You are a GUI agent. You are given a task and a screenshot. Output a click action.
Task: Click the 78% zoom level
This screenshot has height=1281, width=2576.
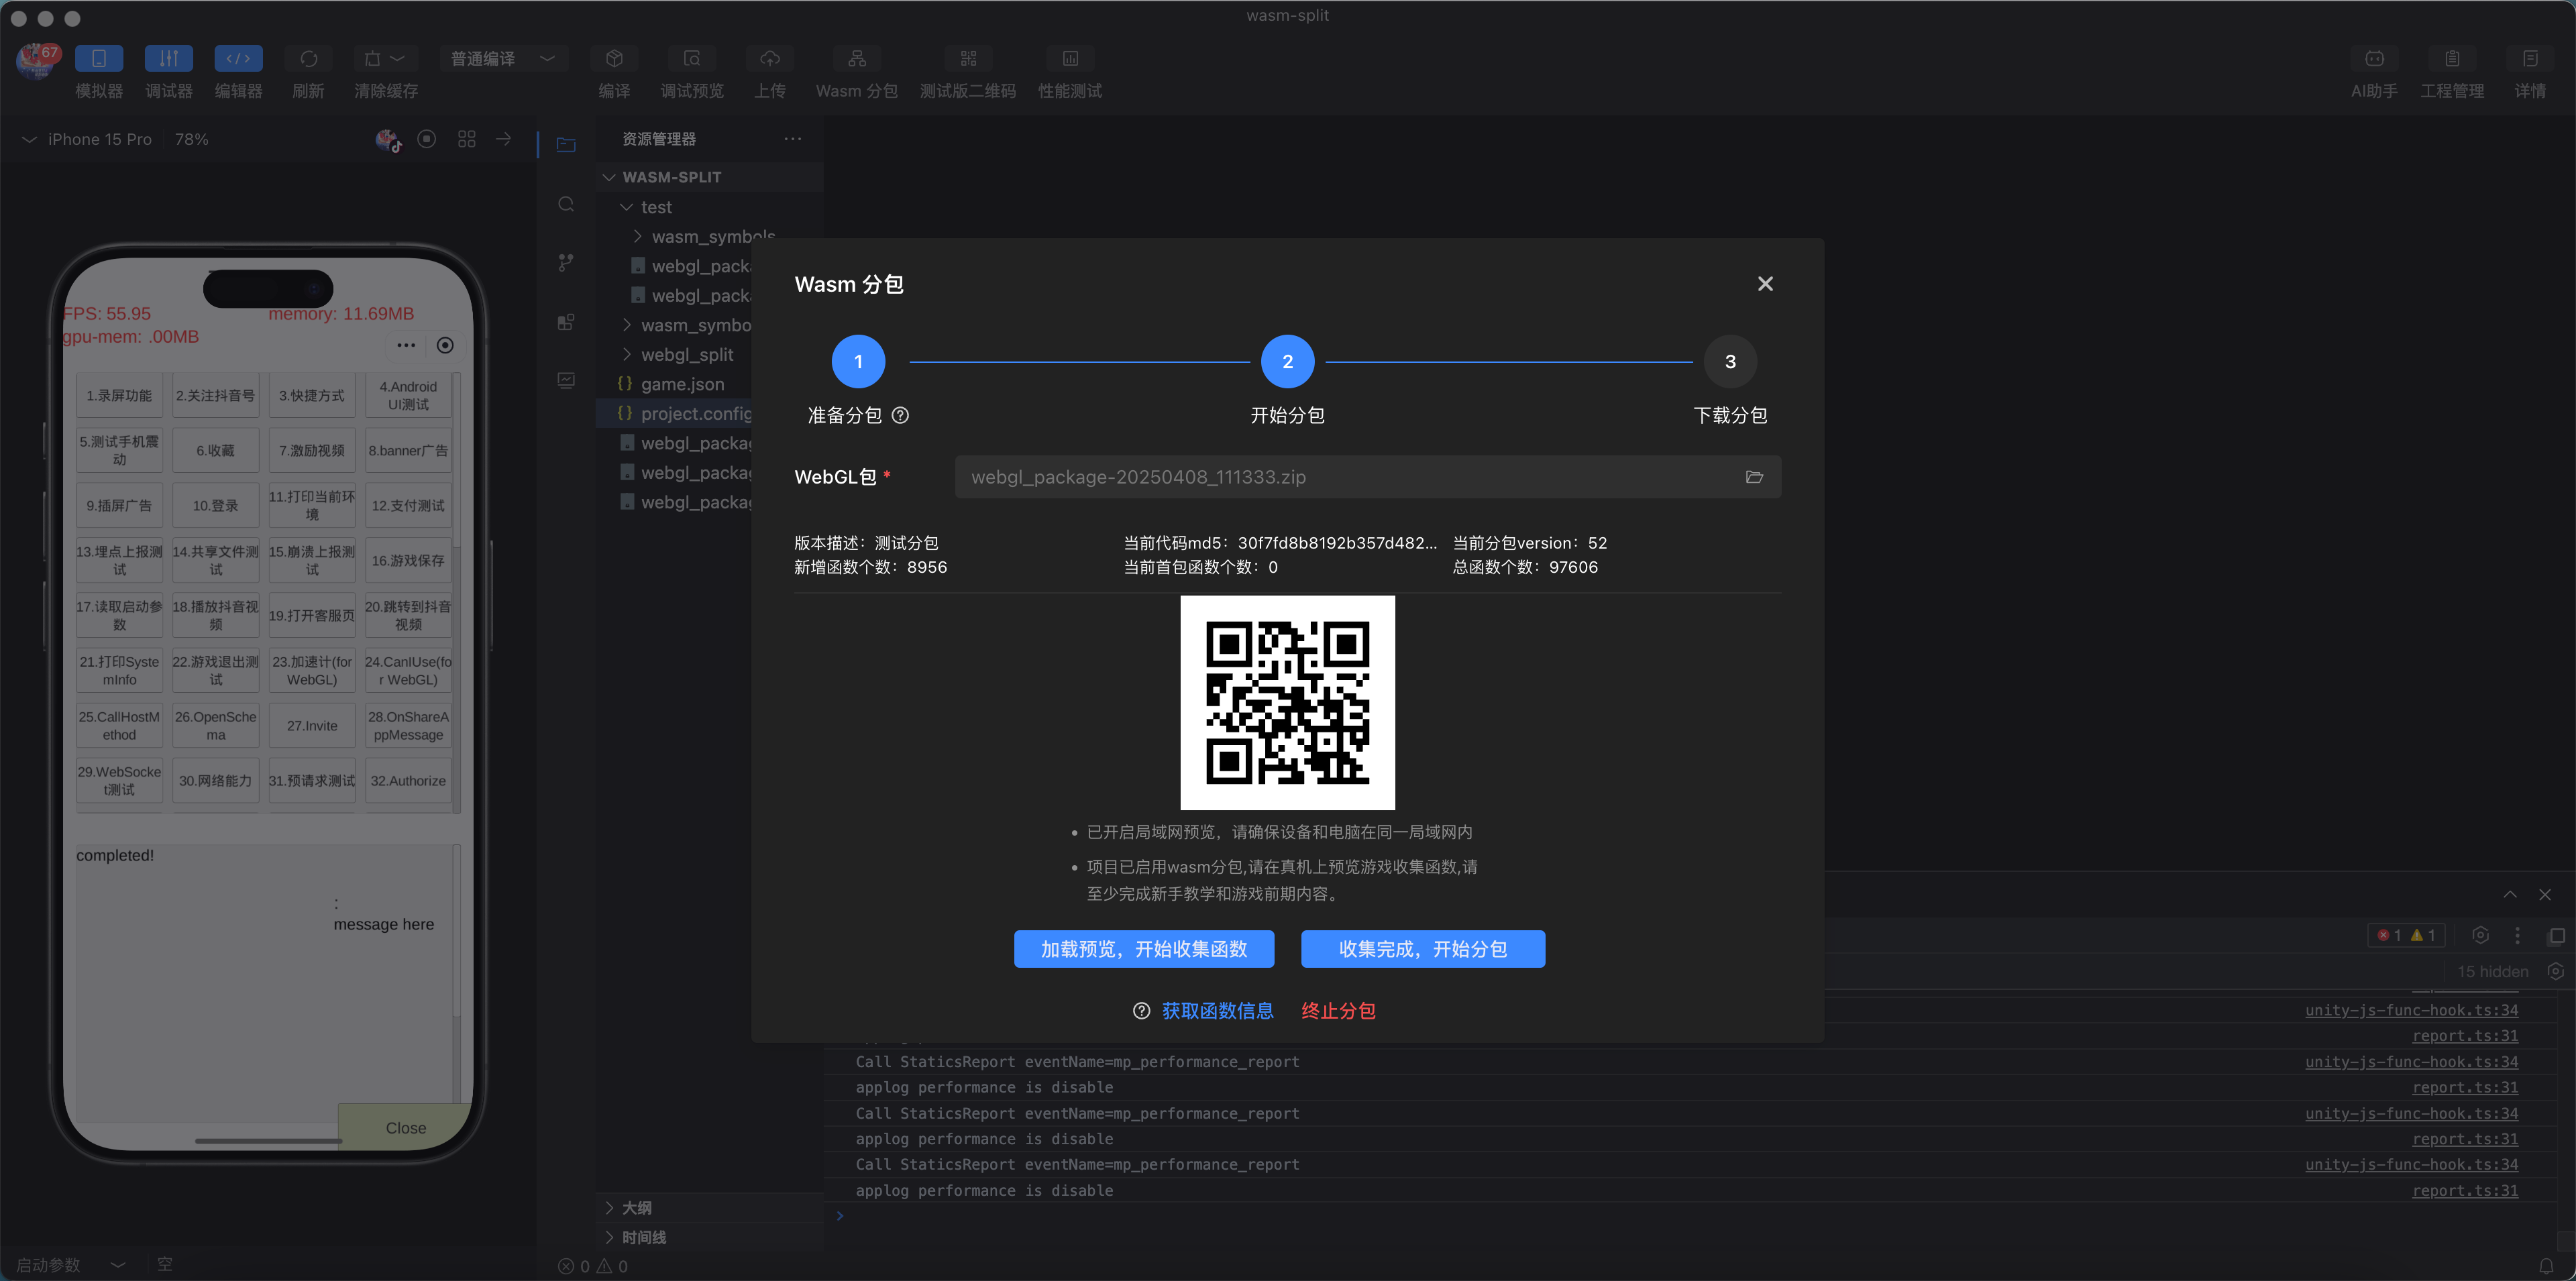[x=192, y=139]
